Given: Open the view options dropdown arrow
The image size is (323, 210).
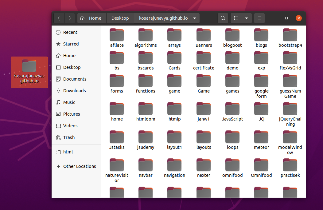Looking at the screenshot, I should [x=247, y=18].
